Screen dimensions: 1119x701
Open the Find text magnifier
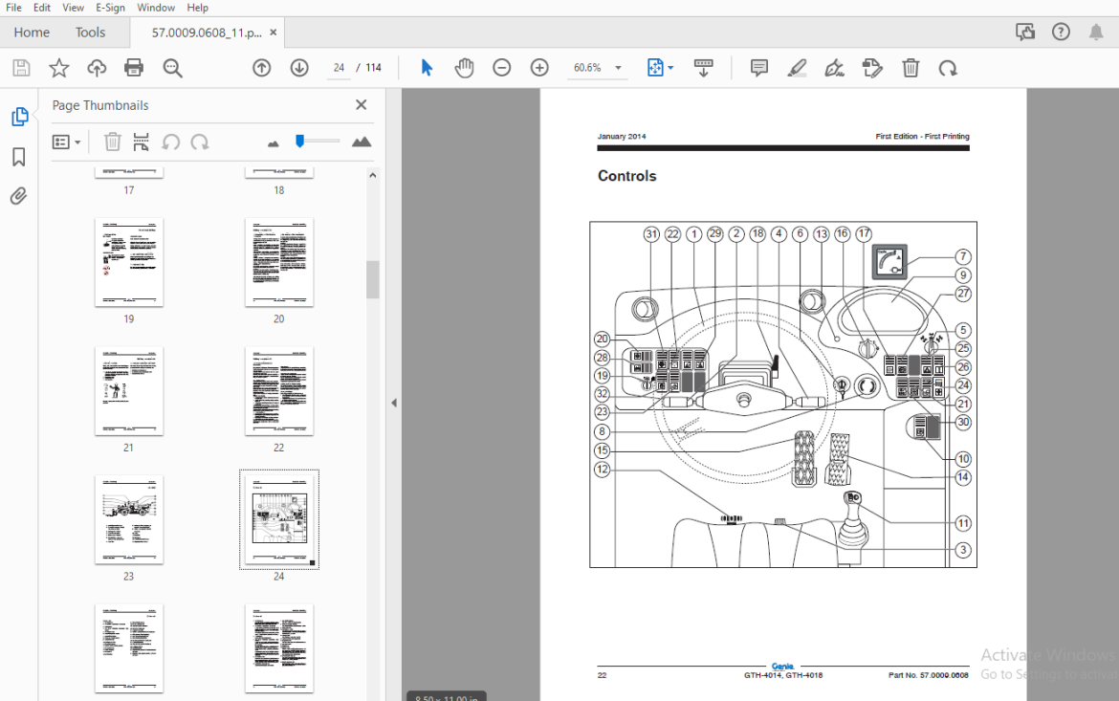pos(172,68)
